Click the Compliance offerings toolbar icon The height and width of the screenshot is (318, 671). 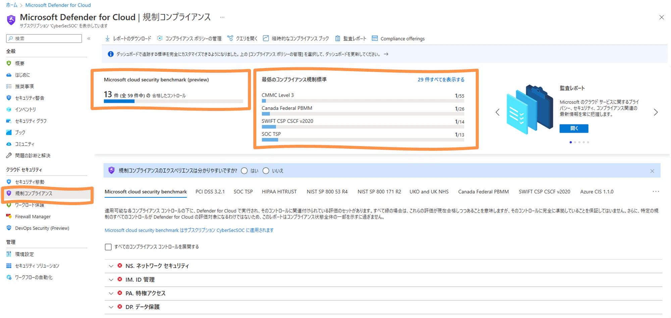coord(375,39)
